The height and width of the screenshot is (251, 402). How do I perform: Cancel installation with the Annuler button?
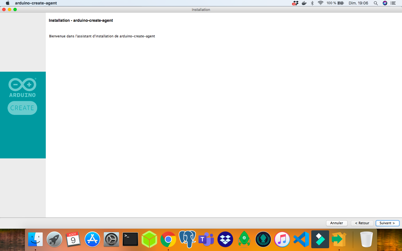pyautogui.click(x=337, y=223)
